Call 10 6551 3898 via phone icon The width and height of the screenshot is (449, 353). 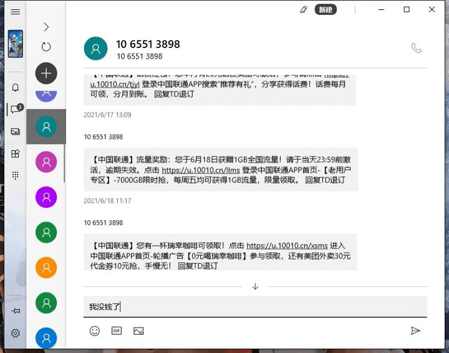(417, 48)
